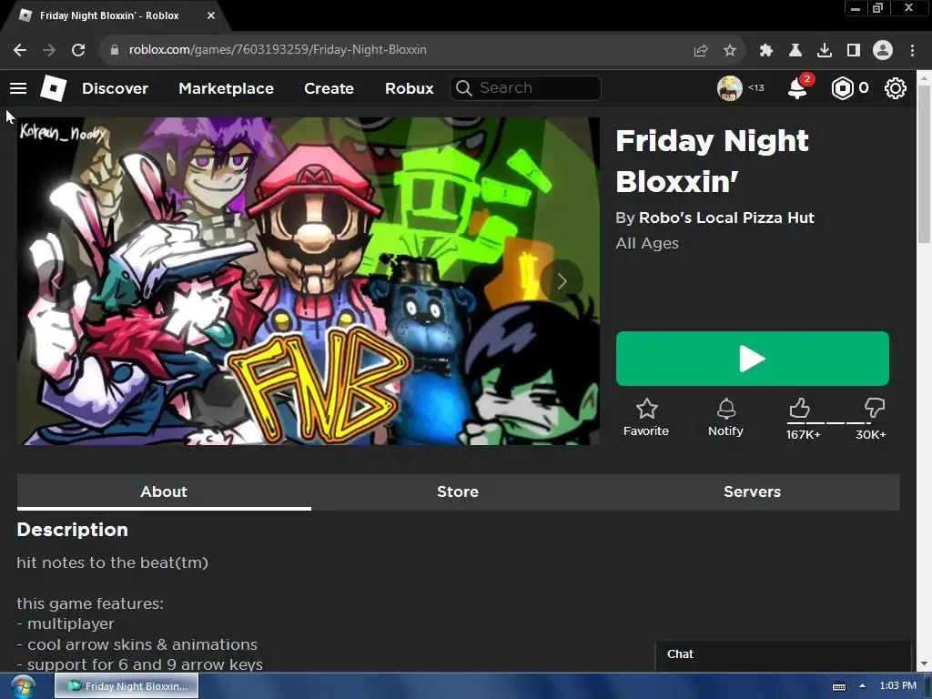Viewport: 932px width, 699px height.
Task: Open Marketplace in the top navigation
Action: pos(227,88)
